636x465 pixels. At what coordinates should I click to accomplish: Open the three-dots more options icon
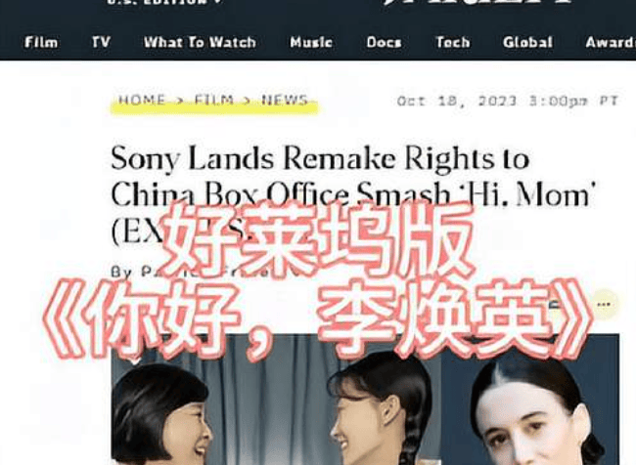[605, 304]
